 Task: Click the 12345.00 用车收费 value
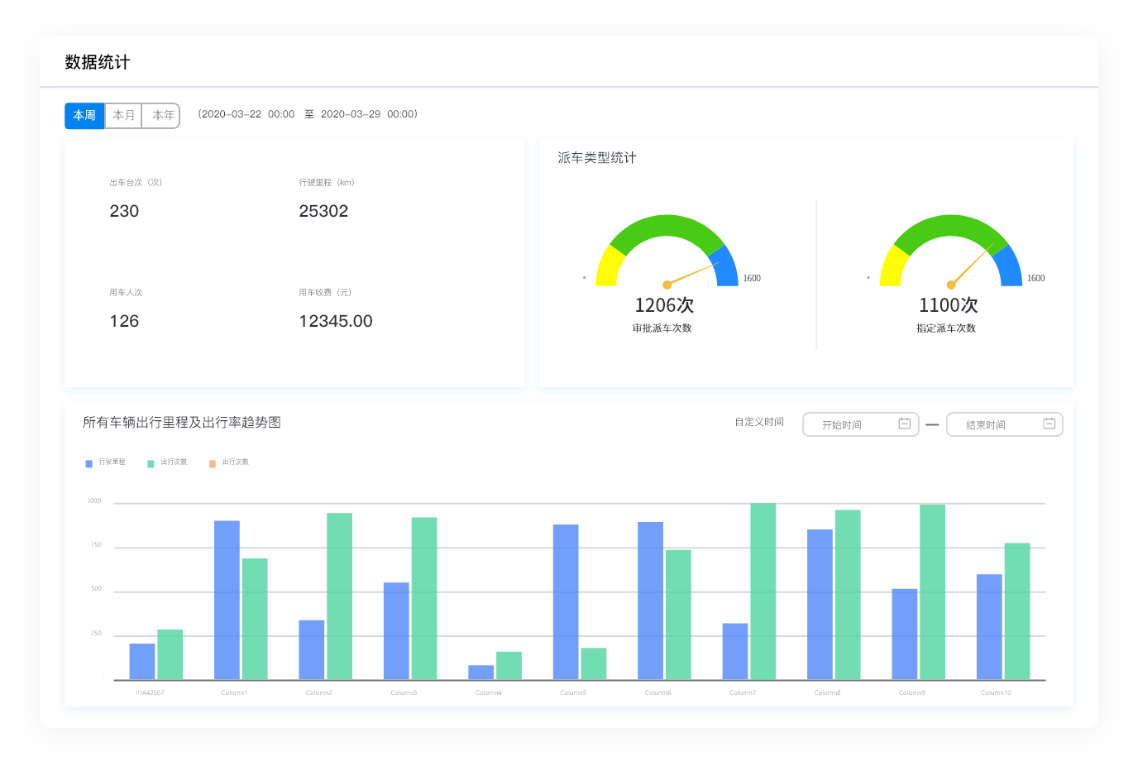(336, 321)
